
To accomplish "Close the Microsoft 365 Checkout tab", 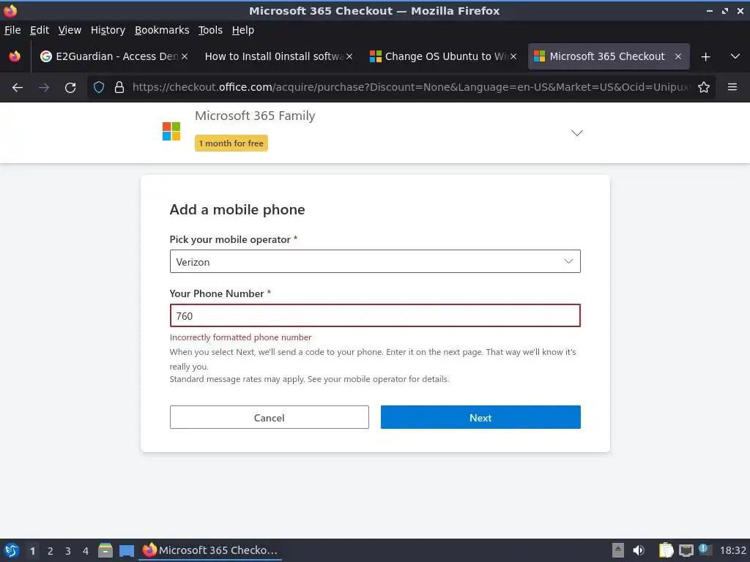I will [677, 56].
